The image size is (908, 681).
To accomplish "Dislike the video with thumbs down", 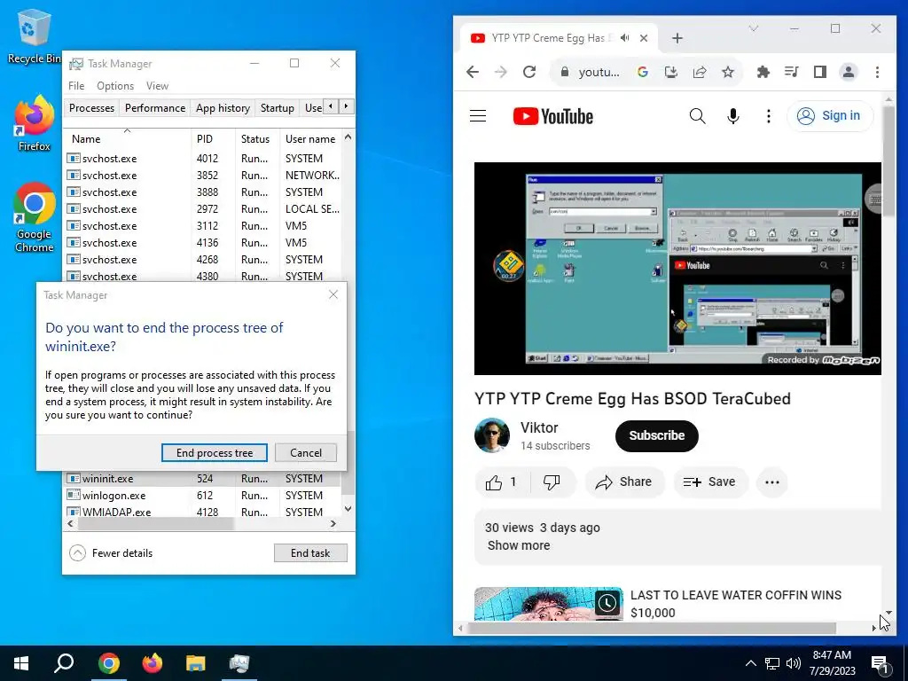I will click(552, 482).
